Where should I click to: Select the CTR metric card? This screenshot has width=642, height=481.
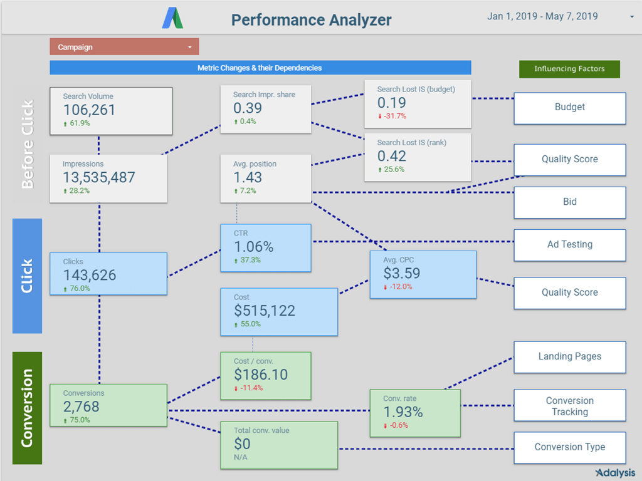pyautogui.click(x=265, y=248)
